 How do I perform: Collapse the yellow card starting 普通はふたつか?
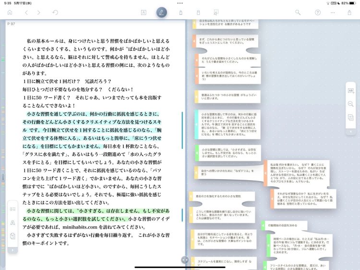196,97
